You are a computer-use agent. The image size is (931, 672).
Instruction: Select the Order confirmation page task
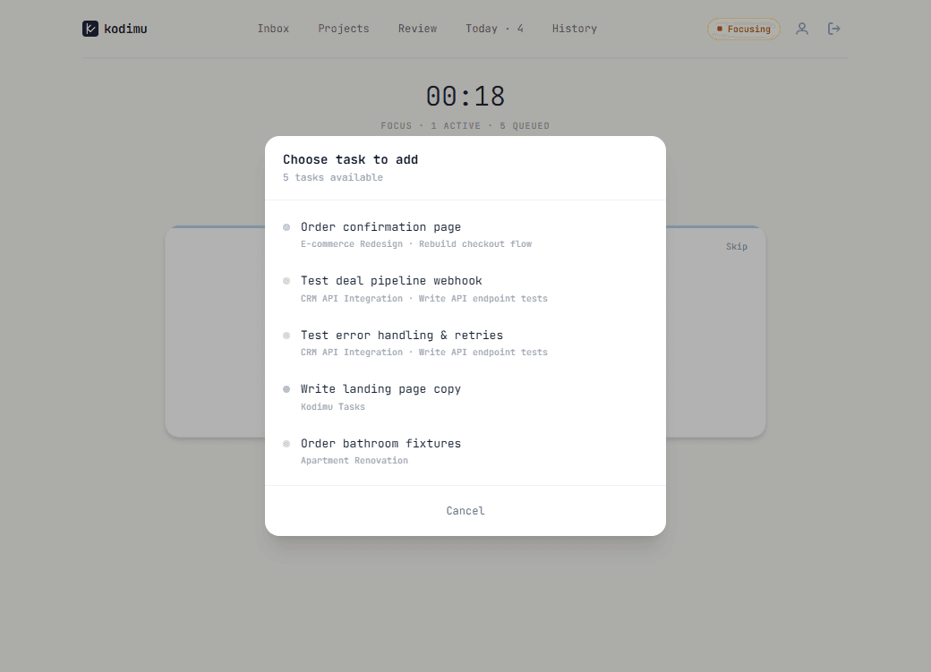[380, 226]
